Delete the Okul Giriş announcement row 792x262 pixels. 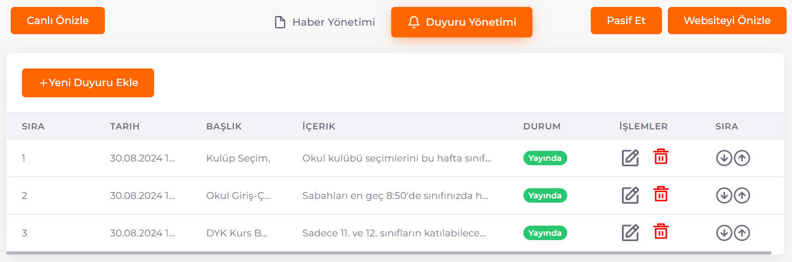(x=661, y=194)
